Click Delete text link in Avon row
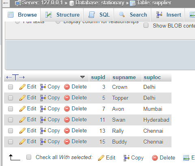The width and height of the screenshot is (195, 166). (x=79, y=109)
